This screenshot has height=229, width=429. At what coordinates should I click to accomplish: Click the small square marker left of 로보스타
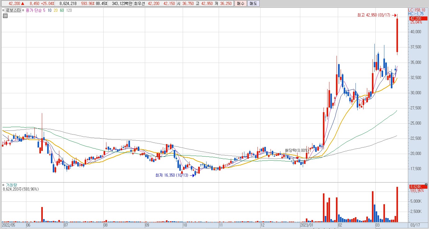[x=4, y=10]
